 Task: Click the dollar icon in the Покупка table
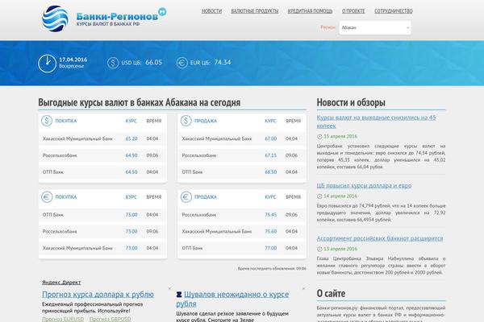pos(48,120)
